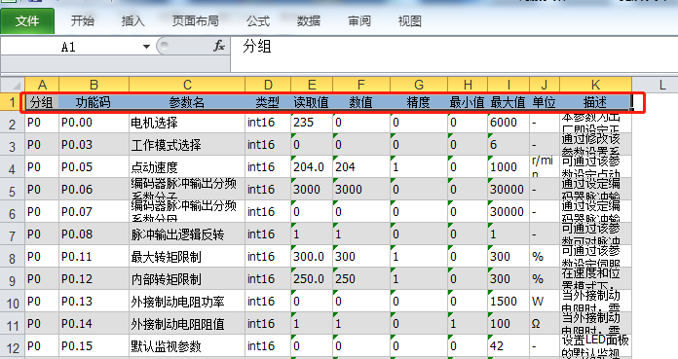Select column G header
The height and width of the screenshot is (359, 678).
tap(419, 85)
